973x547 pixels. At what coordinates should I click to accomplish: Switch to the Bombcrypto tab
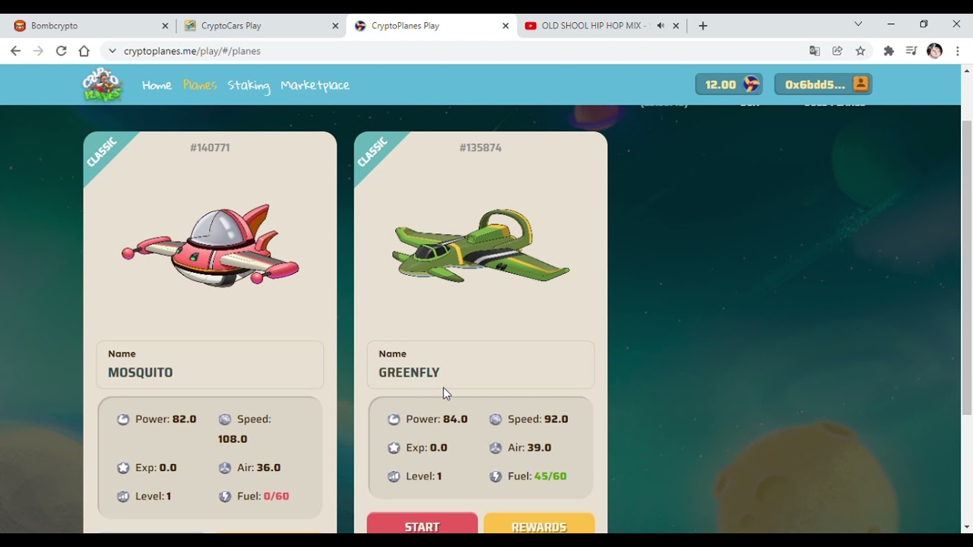click(91, 26)
